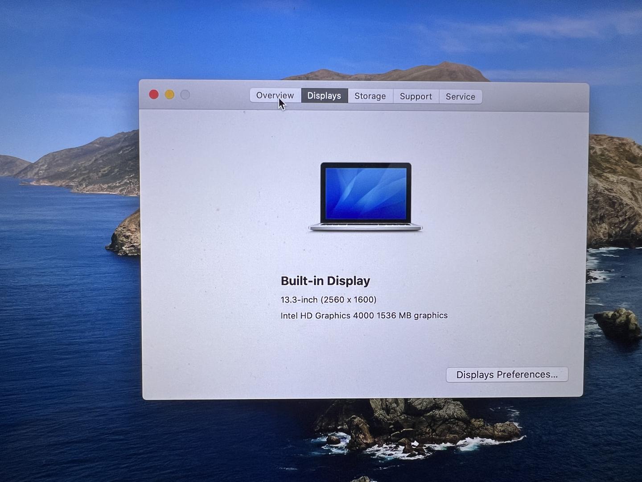Minimize the window with yellow button
Image resolution: width=642 pixels, height=482 pixels.
169,95
